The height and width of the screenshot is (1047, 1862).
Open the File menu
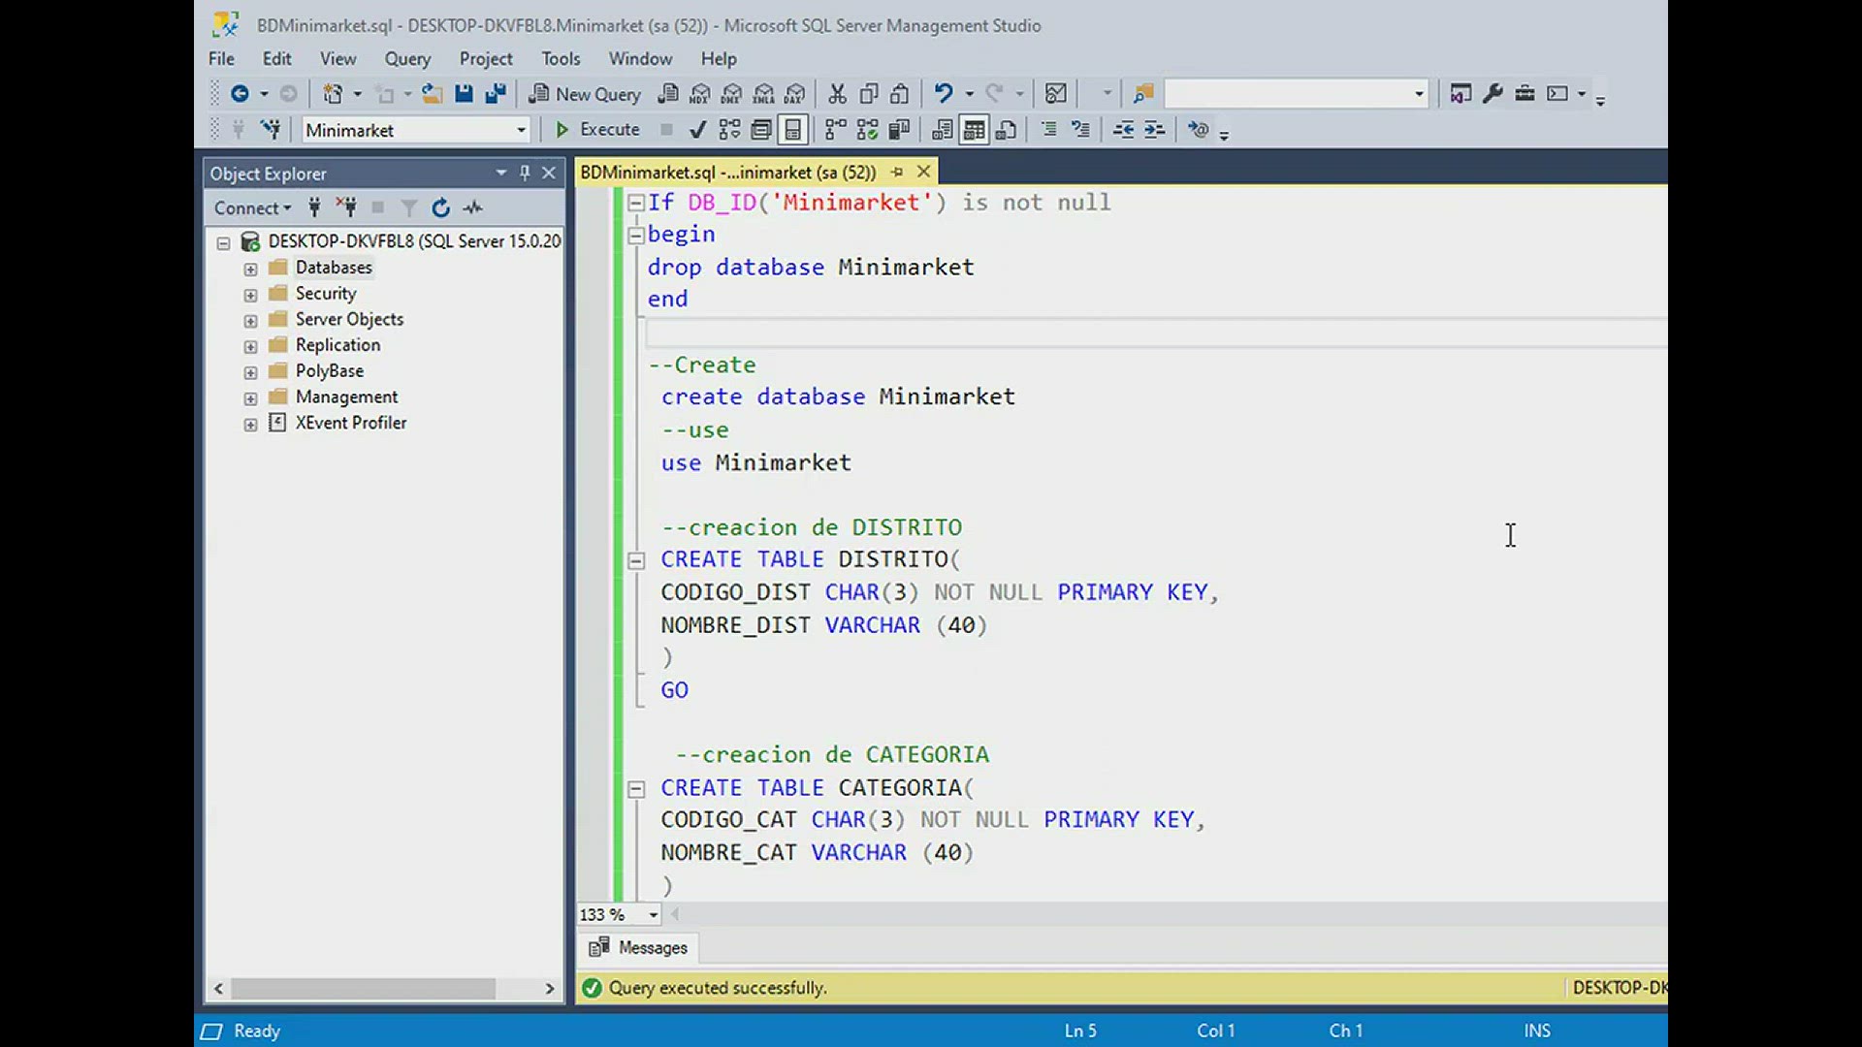point(221,59)
